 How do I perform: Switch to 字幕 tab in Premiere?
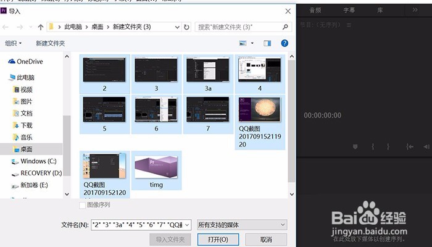tap(349, 10)
